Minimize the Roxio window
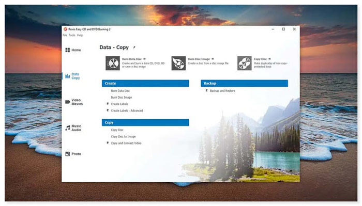This screenshot has height=206, width=362. [x=273, y=29]
